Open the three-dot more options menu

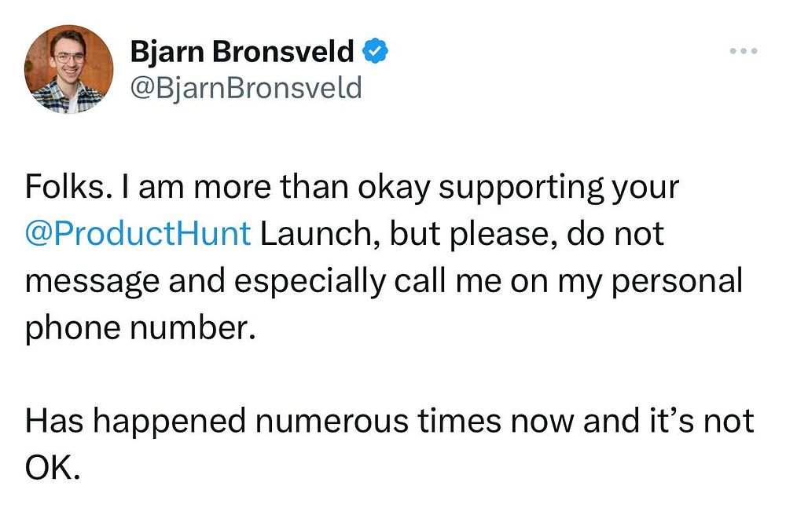tap(744, 51)
